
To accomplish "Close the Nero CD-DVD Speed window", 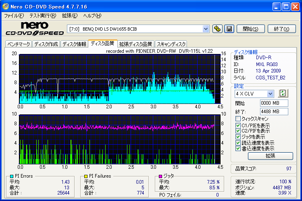I will [x=295, y=7].
